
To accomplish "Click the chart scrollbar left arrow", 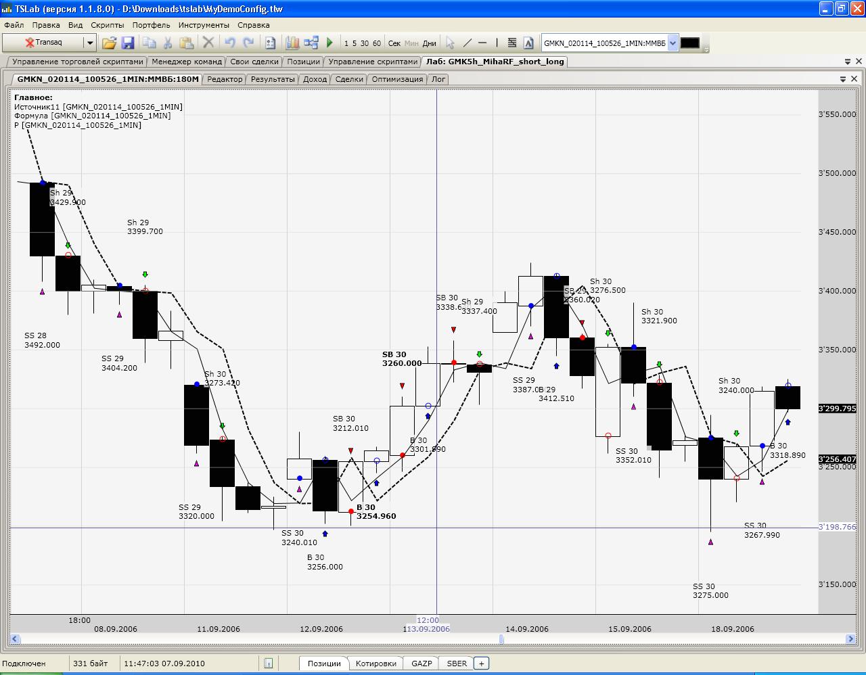I will point(15,639).
